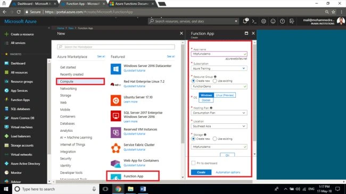
Task: Select Resource Group Create new radio
Action: 193,81
